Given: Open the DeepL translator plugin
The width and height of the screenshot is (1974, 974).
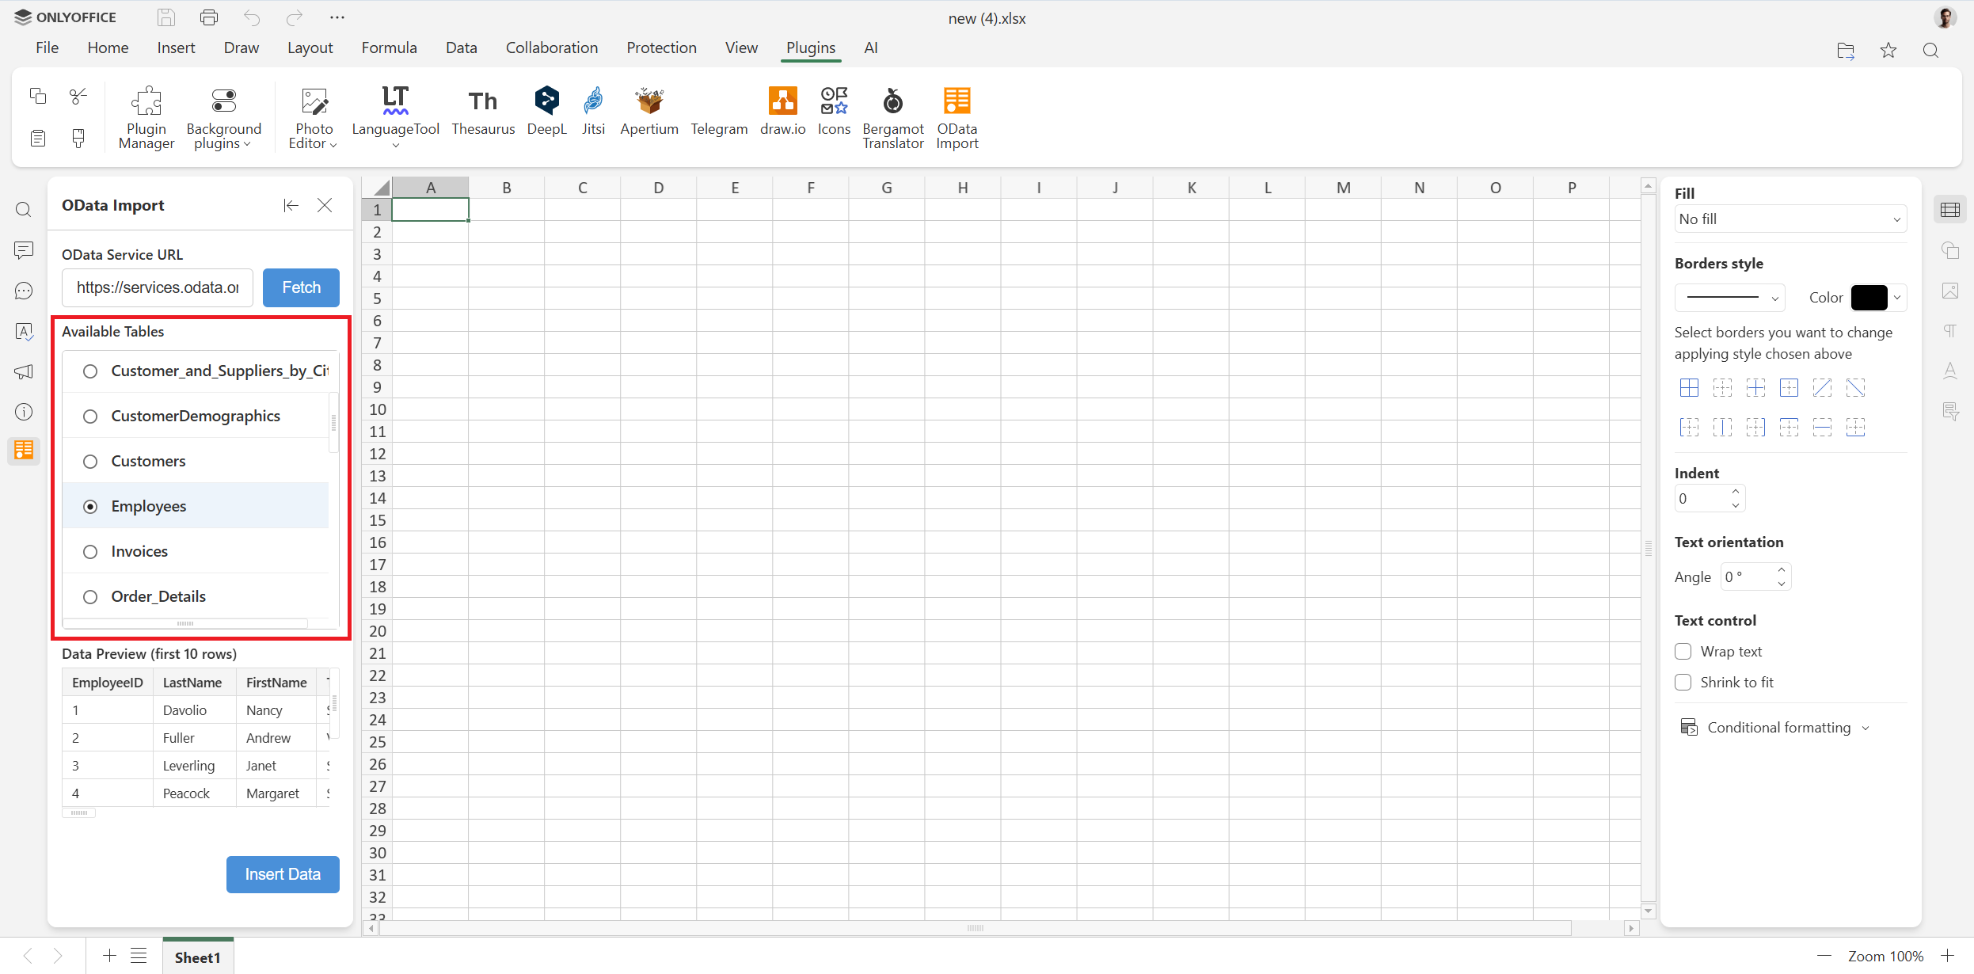Looking at the screenshot, I should pyautogui.click(x=546, y=111).
